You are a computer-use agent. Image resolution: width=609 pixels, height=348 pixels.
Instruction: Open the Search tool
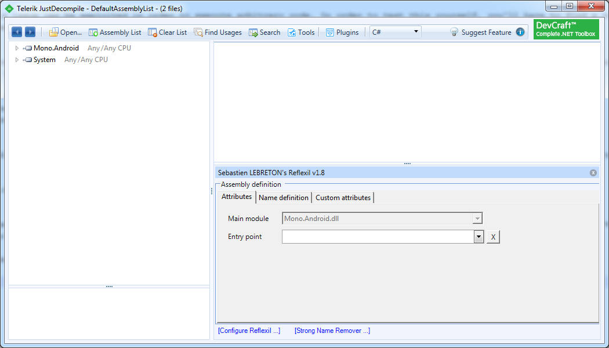[x=264, y=32]
